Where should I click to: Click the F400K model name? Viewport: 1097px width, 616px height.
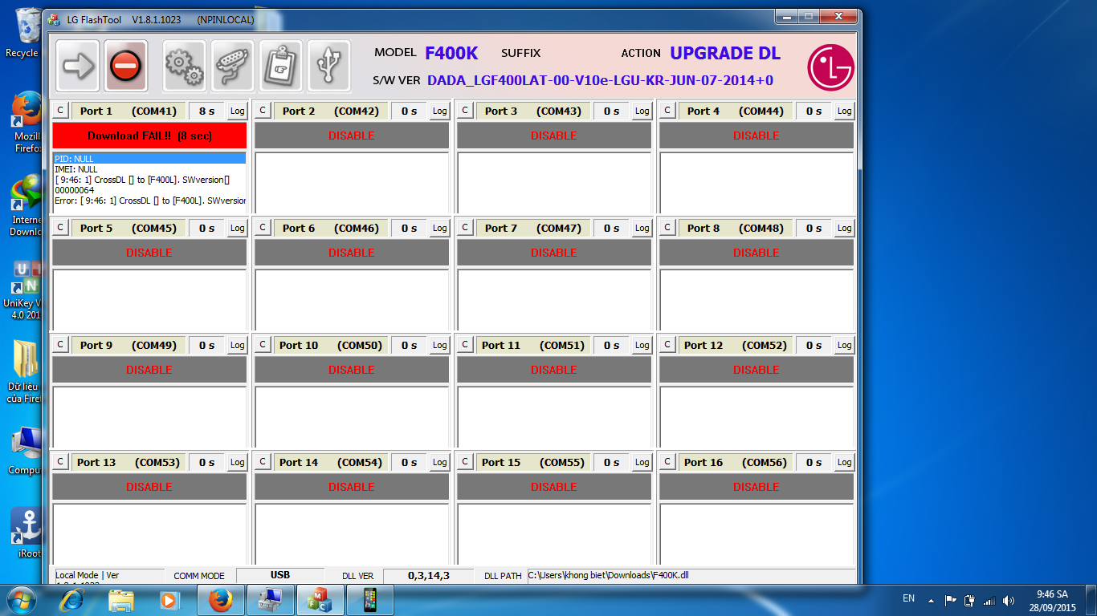pyautogui.click(x=451, y=54)
